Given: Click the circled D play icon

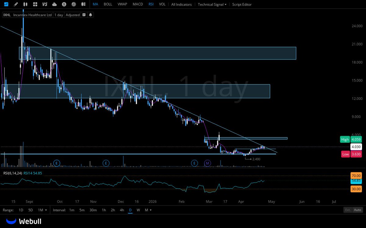Looking at the screenshot, I should click(74, 4).
